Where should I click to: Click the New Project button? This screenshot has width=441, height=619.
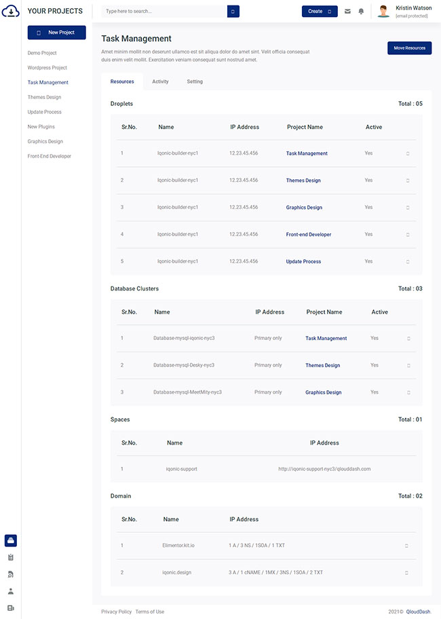coord(56,33)
